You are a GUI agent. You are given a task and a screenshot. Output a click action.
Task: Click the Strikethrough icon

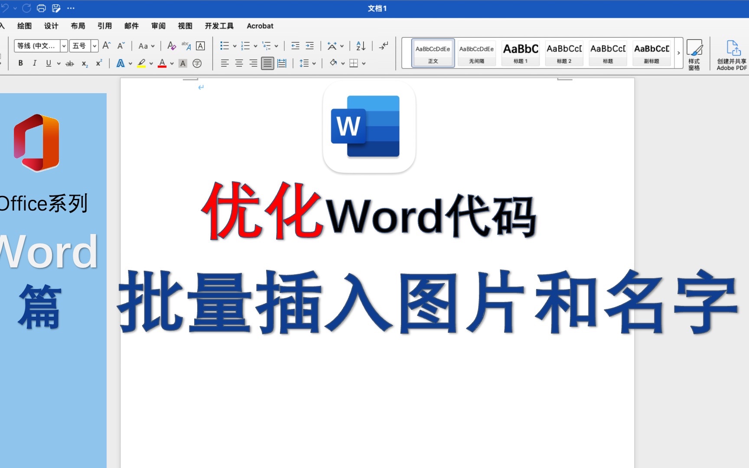pyautogui.click(x=69, y=63)
